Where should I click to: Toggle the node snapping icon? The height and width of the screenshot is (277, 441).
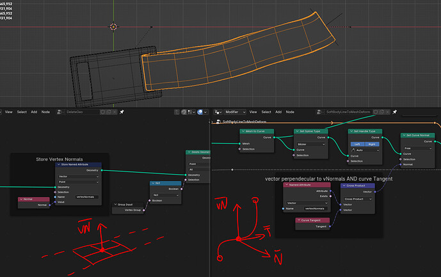pyautogui.click(x=191, y=112)
